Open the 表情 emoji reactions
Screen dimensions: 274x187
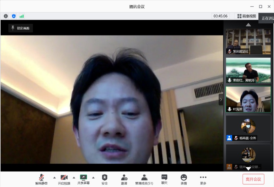(x=184, y=178)
